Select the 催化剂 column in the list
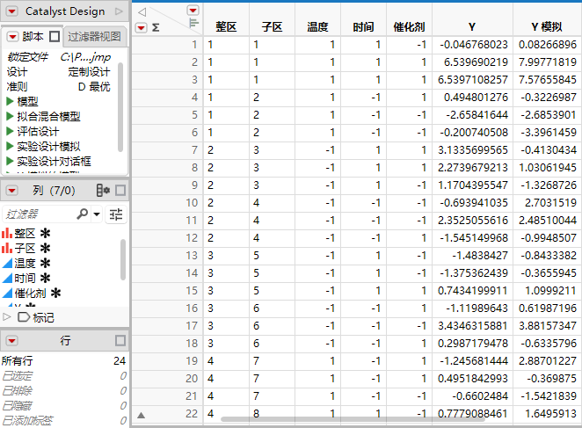 [x=30, y=294]
